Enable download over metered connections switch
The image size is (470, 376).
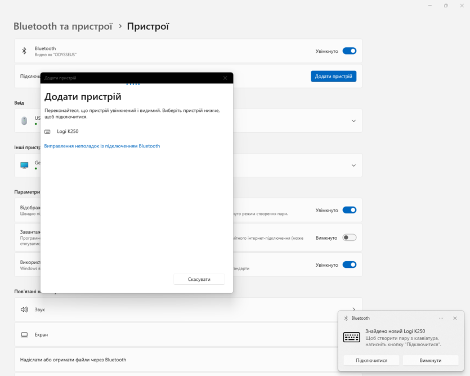tap(350, 238)
